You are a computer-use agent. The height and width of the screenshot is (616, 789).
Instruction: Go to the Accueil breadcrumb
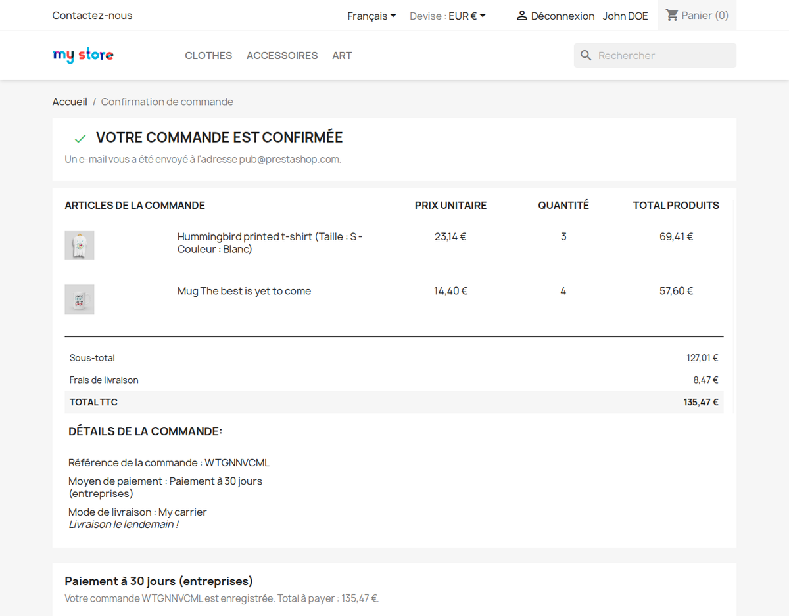click(x=70, y=102)
